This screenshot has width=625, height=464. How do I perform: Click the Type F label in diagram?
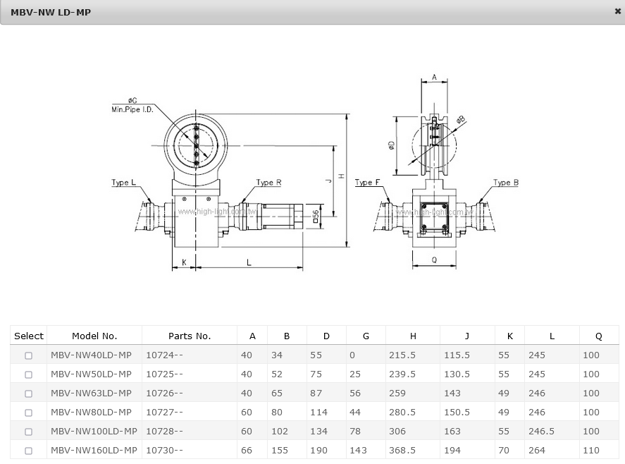[x=367, y=183]
